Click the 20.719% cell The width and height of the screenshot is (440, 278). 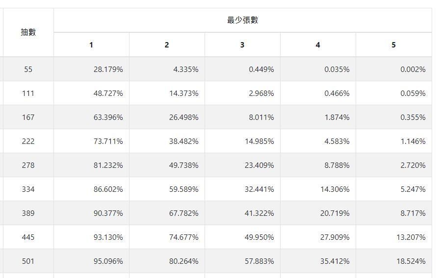click(335, 213)
